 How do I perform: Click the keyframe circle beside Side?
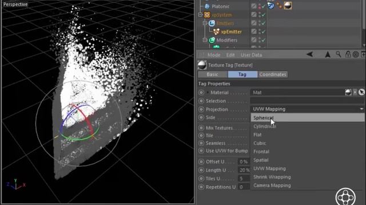click(201, 118)
